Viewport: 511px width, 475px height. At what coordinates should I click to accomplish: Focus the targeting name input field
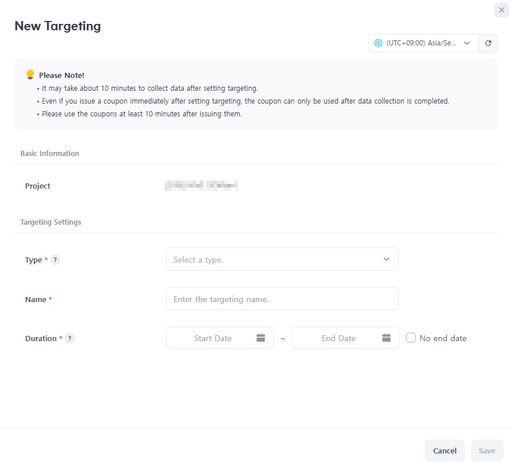point(282,299)
